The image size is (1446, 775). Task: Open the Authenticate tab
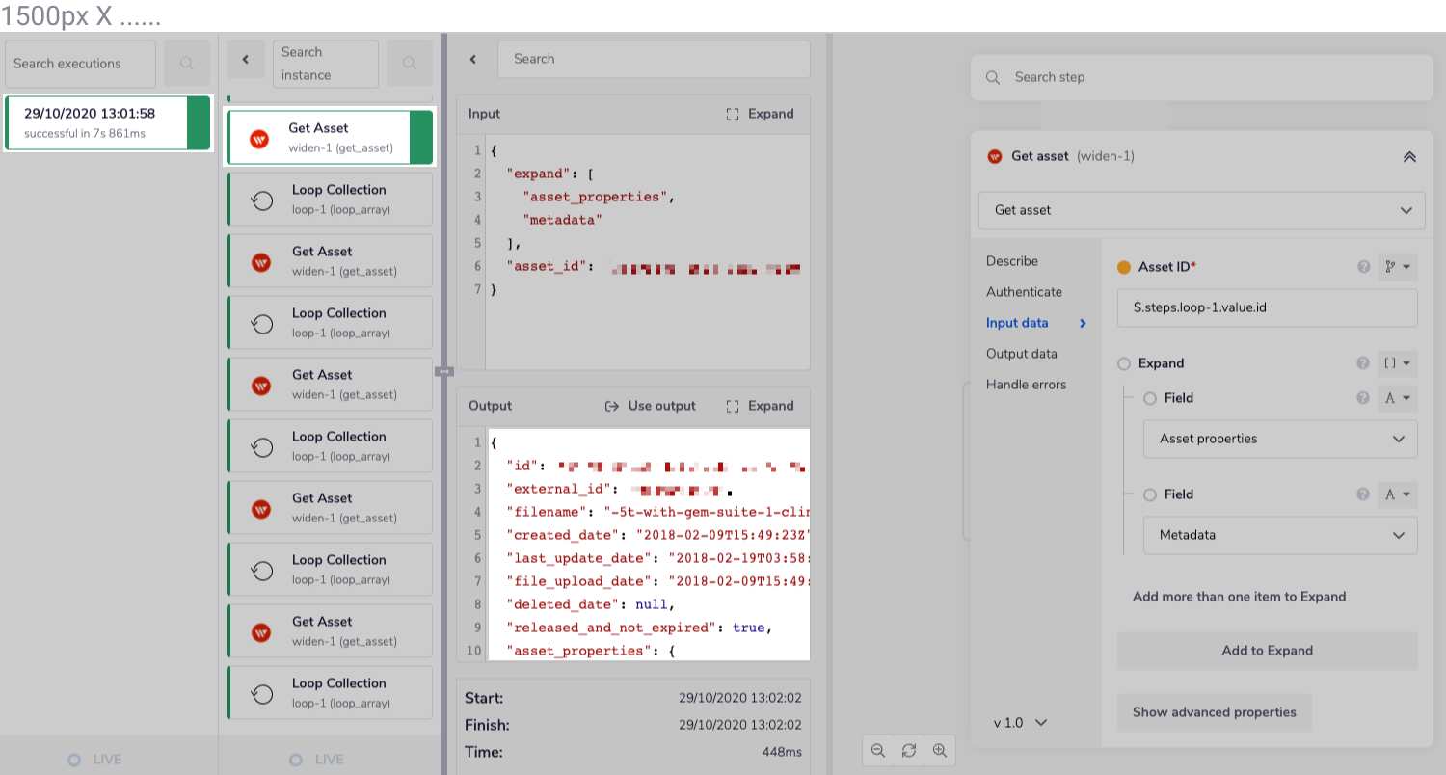[x=1024, y=292]
